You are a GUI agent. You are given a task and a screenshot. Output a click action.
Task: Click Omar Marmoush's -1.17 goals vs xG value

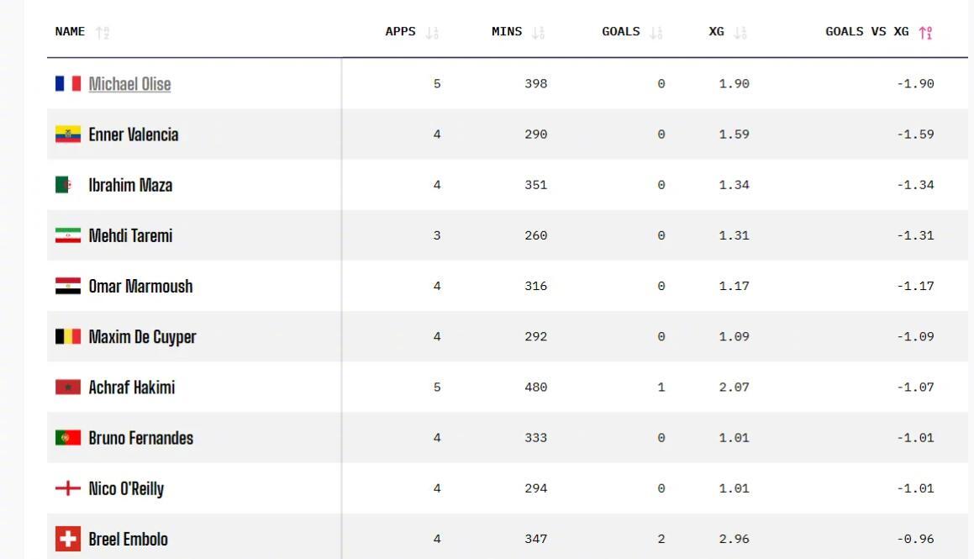tap(915, 287)
